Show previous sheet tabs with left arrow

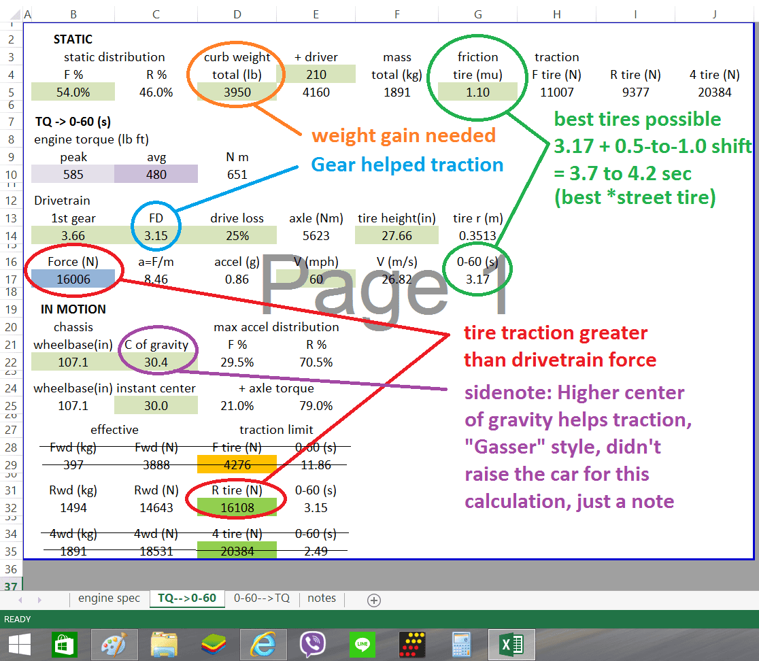(x=20, y=600)
